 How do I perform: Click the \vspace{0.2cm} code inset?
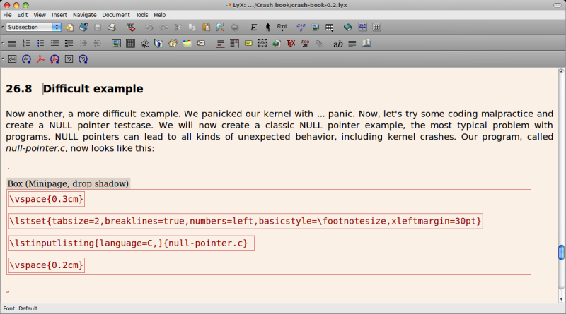click(47, 265)
